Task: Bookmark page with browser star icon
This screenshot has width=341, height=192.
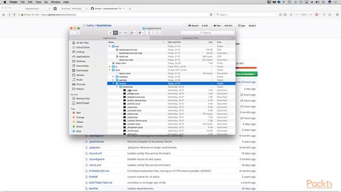Action: pos(281,15)
